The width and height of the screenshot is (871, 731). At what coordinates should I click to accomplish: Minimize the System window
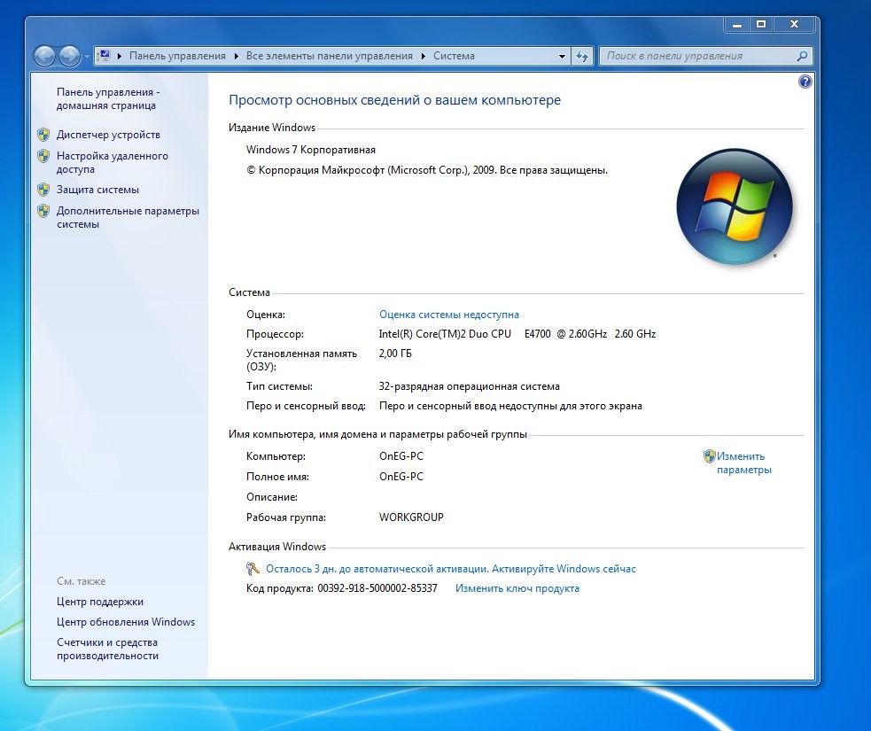tap(737, 25)
